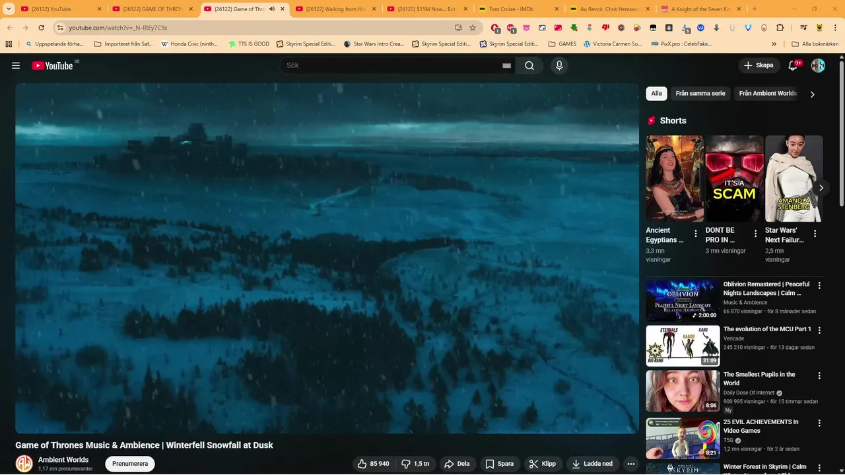The width and height of the screenshot is (845, 475).
Task: Open Oblivion Remastered video options menu
Action: click(819, 286)
